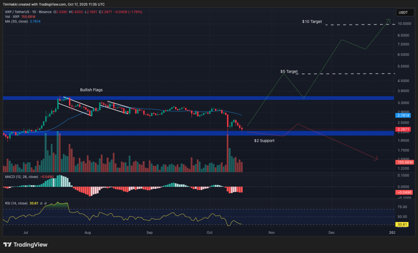The height and width of the screenshot is (253, 418).
Task: Click the $10 Target annotation text
Action: (312, 21)
